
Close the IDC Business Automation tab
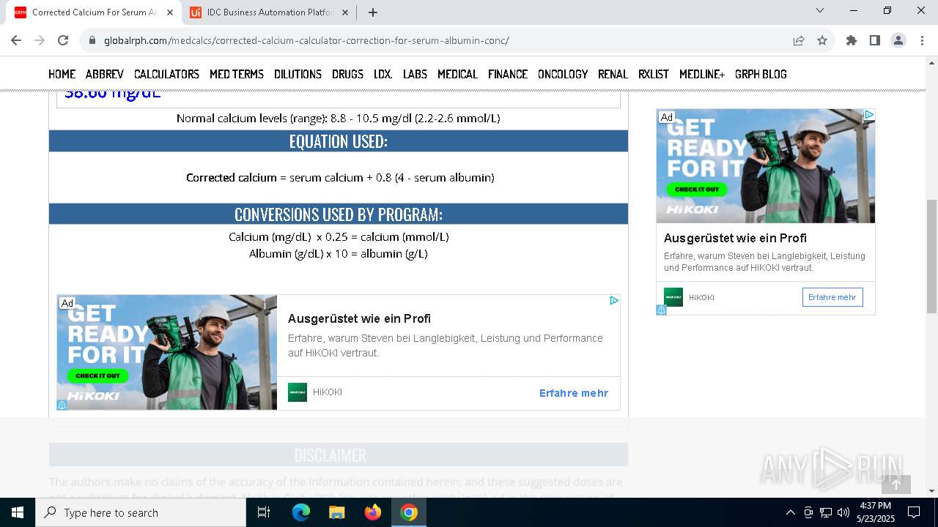point(345,12)
